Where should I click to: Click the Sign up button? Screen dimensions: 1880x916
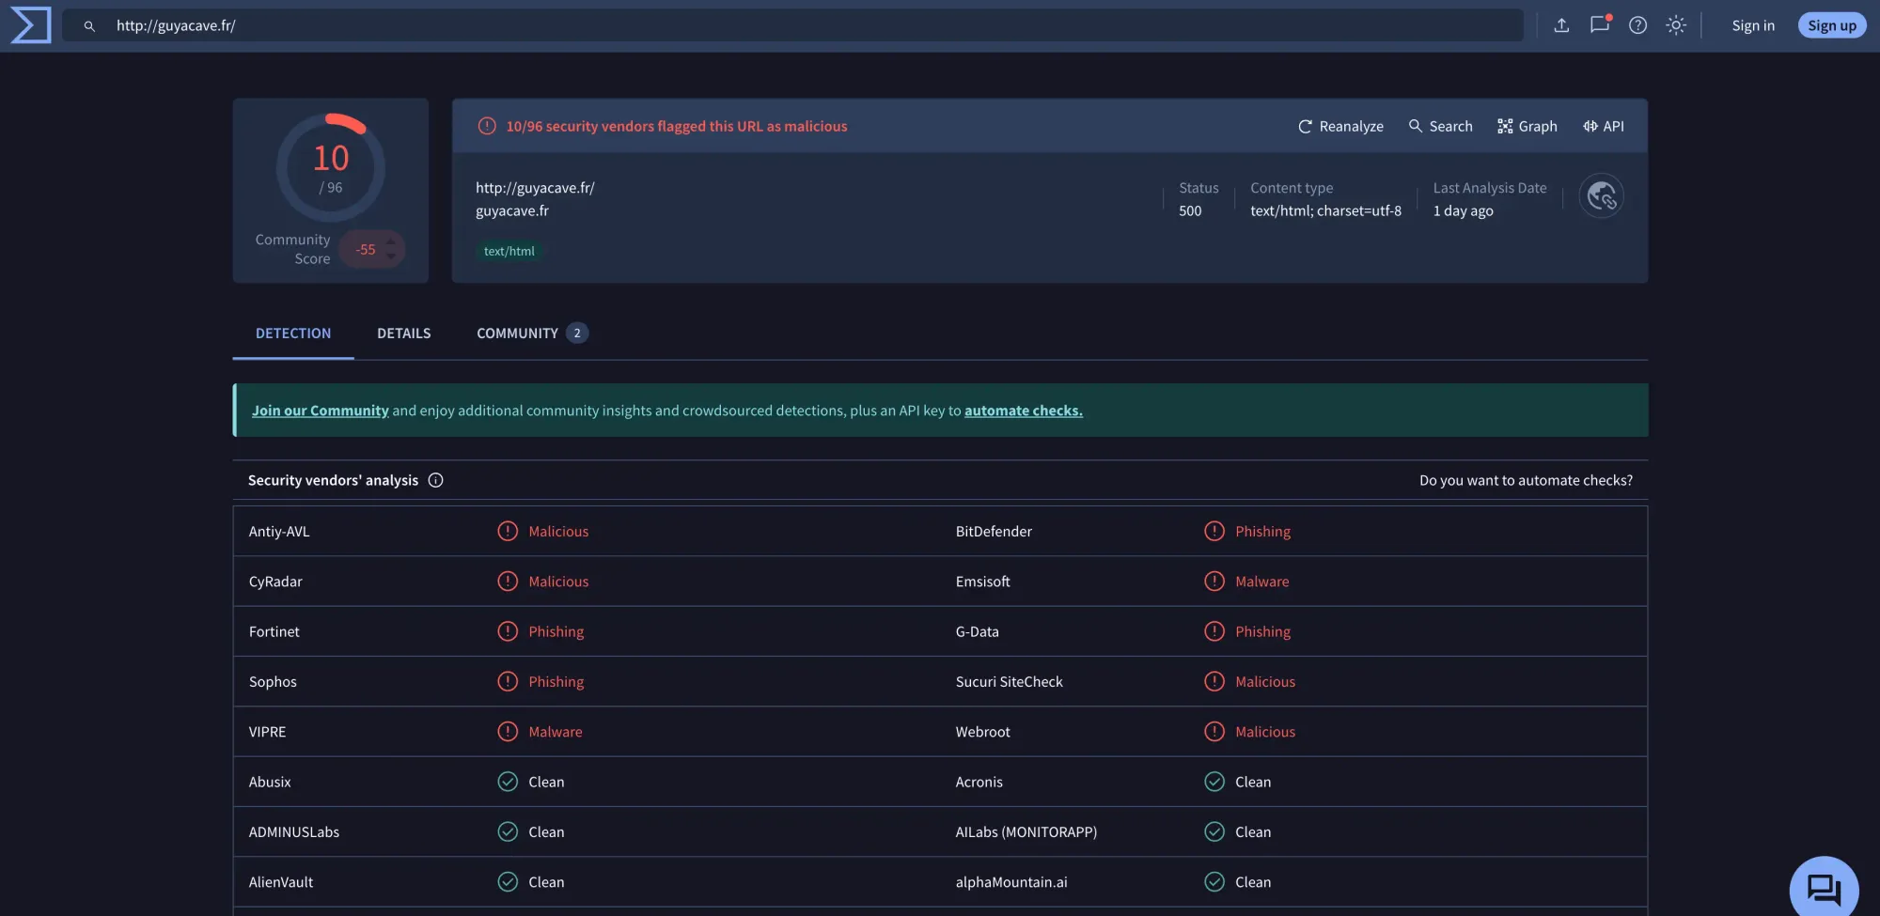pos(1832,25)
